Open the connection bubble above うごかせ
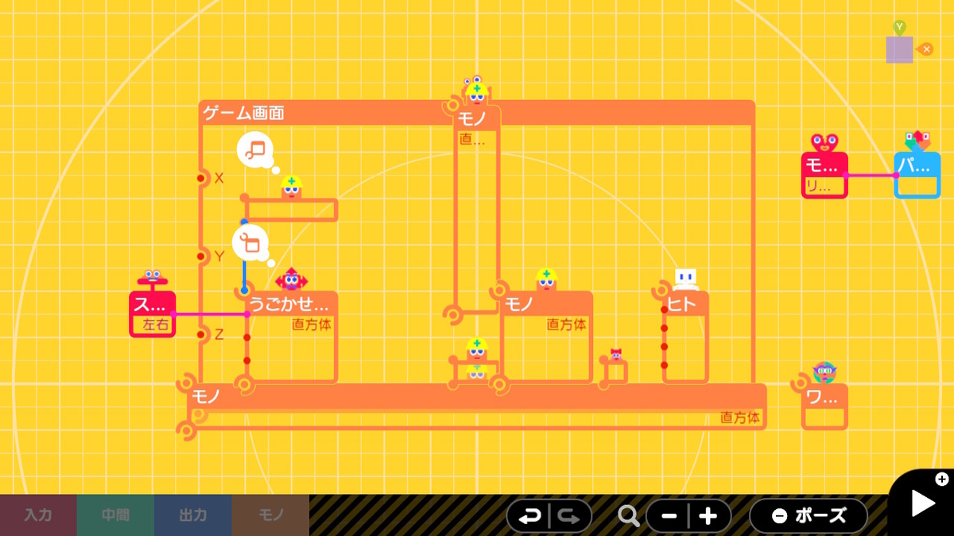This screenshot has height=536, width=954. [250, 243]
